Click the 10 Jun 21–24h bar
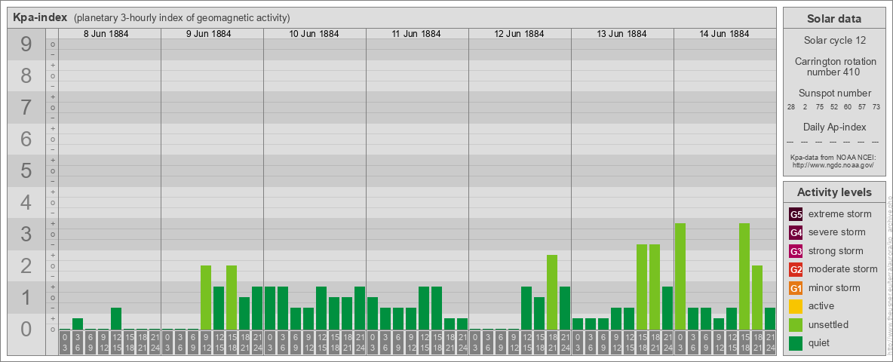This screenshot has width=893, height=362. click(x=359, y=308)
